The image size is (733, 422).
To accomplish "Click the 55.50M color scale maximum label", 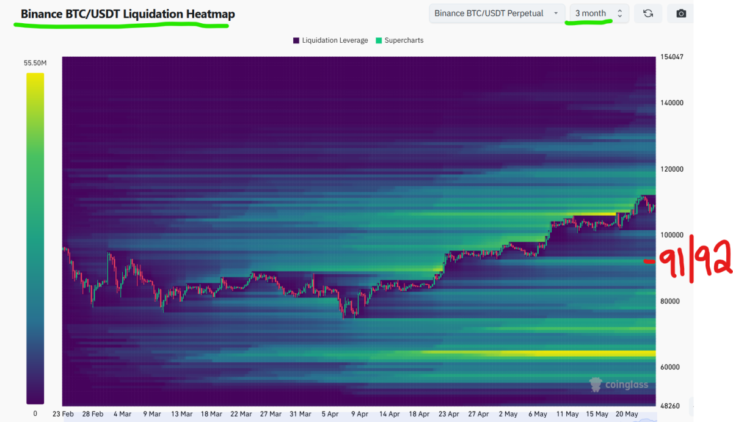I will 35,63.
